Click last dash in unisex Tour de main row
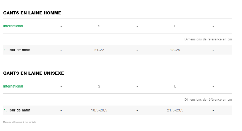The width and height of the screenshot is (242, 131). 213,110
